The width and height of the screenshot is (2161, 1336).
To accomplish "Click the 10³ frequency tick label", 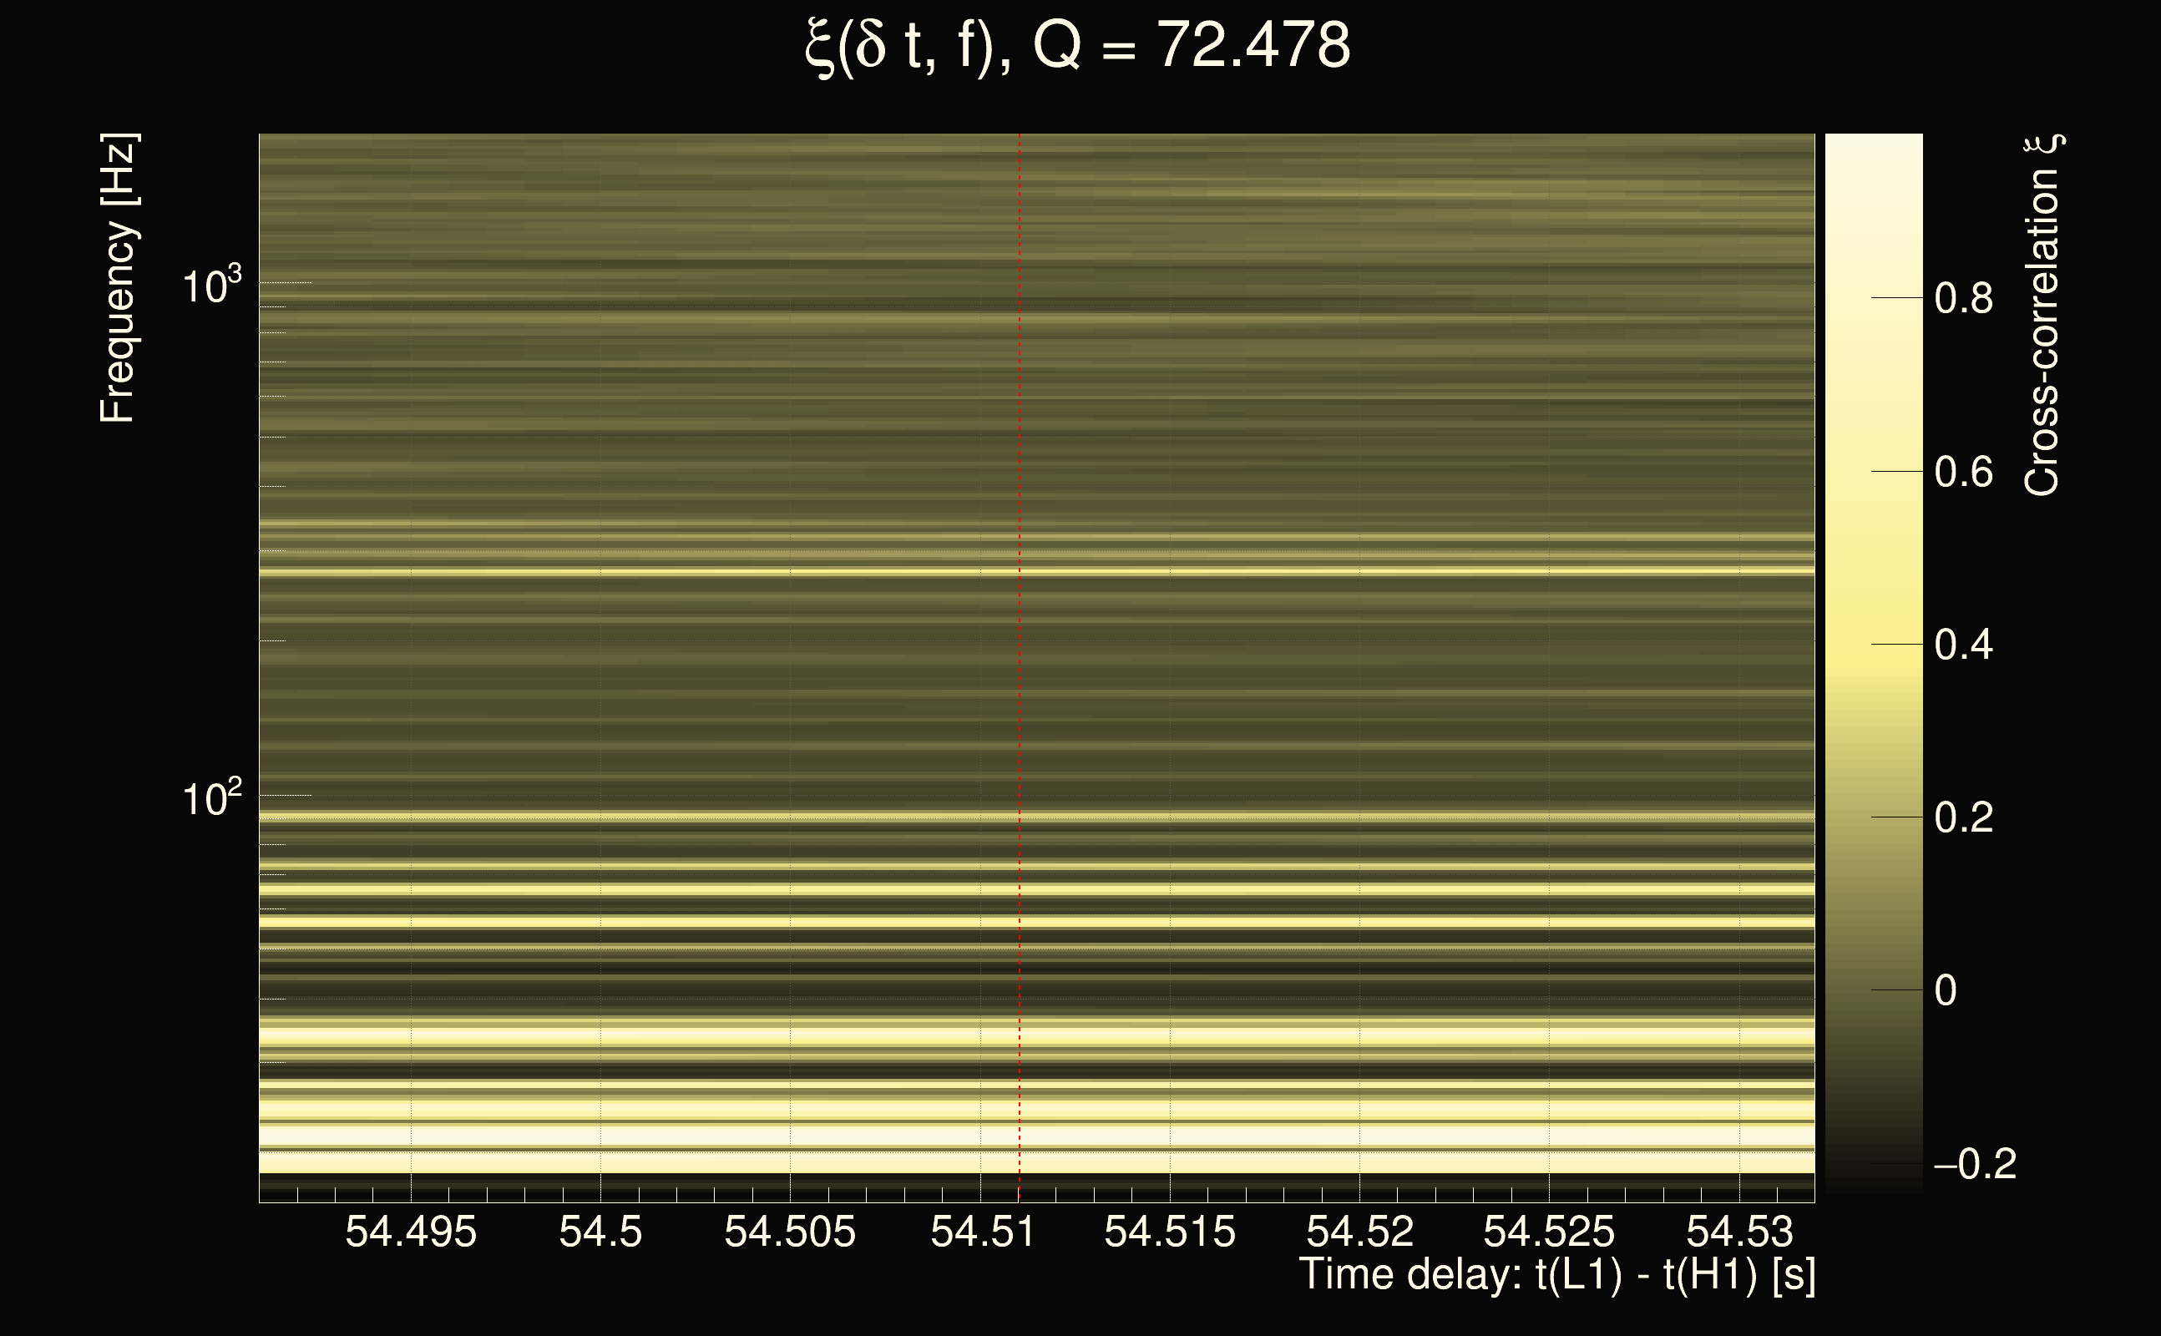I will tap(211, 286).
